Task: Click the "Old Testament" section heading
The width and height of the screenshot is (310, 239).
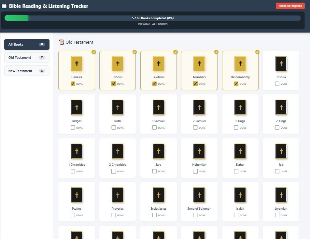Action: click(79, 42)
